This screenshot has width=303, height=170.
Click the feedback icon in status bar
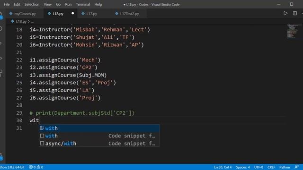(296, 167)
